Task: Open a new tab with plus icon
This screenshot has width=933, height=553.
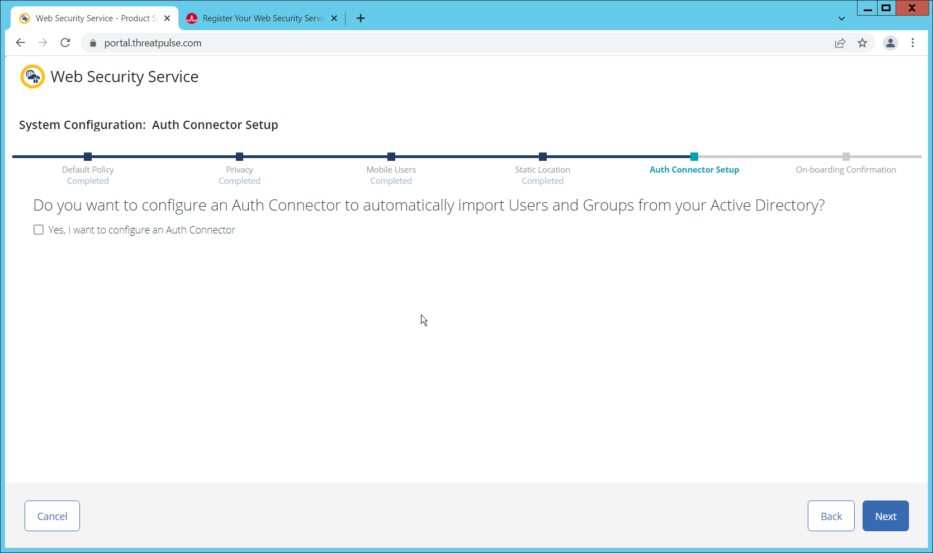Action: (x=361, y=18)
